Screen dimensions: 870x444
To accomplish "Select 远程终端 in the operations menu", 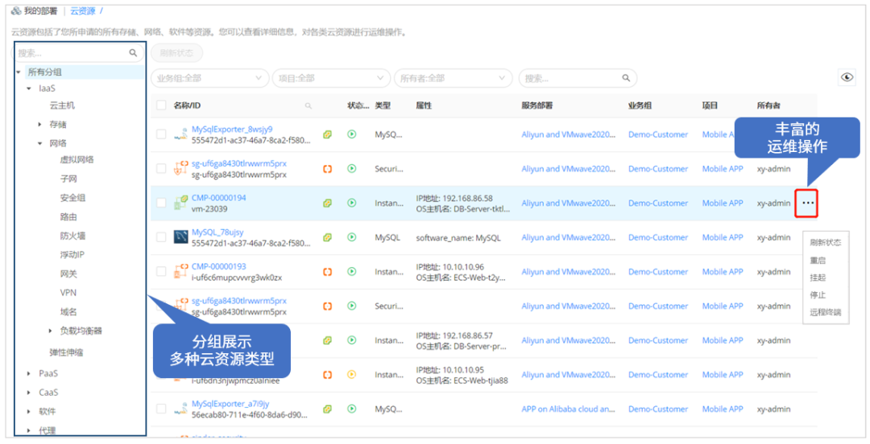I will pos(825,312).
